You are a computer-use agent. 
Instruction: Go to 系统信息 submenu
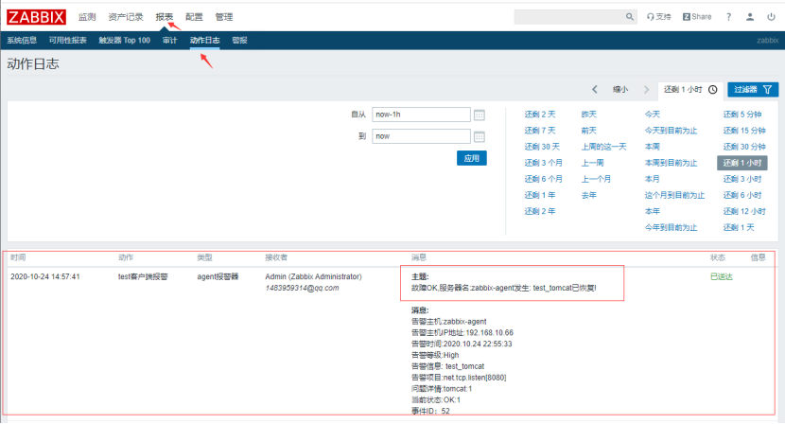point(22,40)
